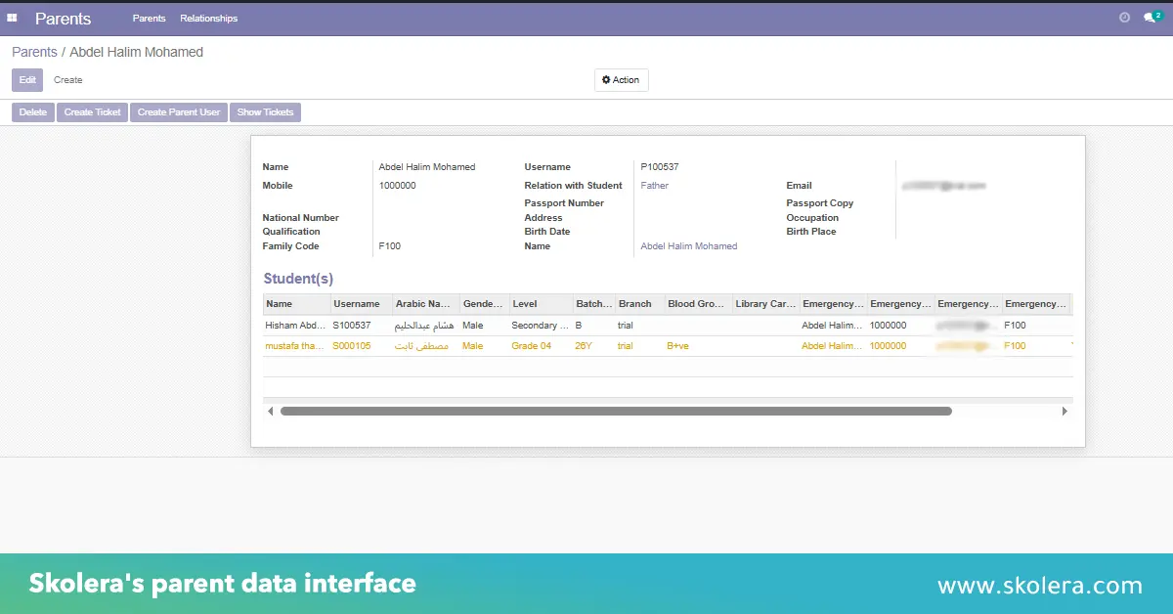Click the Edit button
Viewport: 1173px width, 614px height.
(26, 79)
